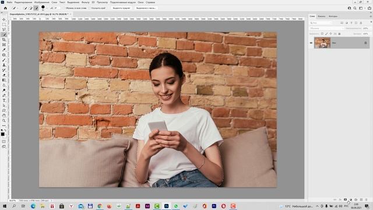Select the History Brush tool
373x210 pixels.
point(4,70)
